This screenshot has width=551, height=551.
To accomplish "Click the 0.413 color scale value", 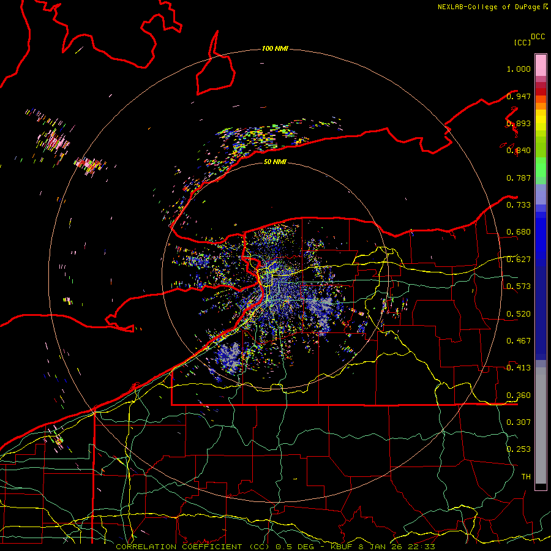I will pos(519,368).
